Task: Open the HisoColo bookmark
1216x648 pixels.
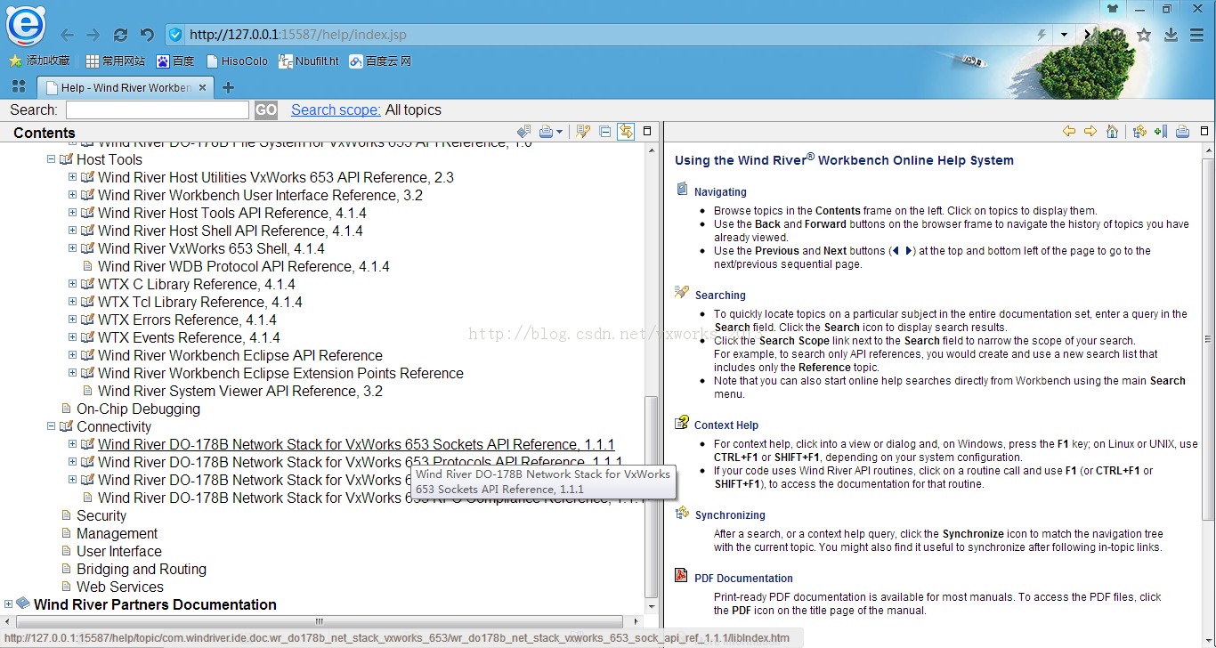Action: tap(237, 61)
